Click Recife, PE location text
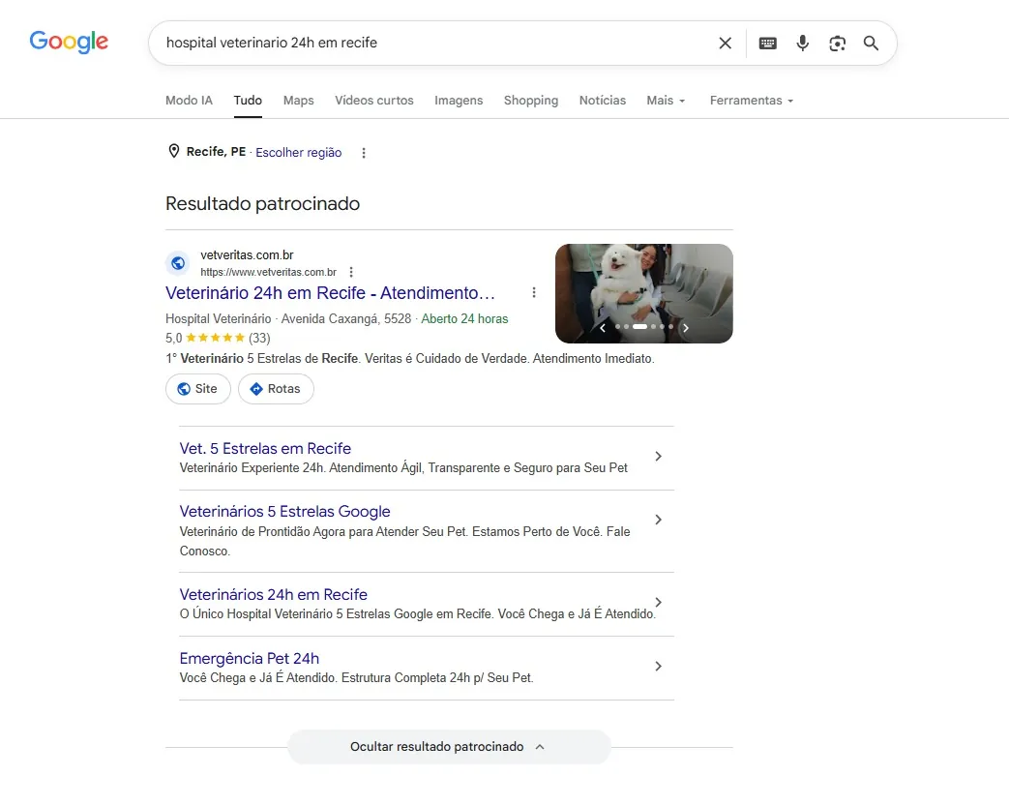 point(217,152)
